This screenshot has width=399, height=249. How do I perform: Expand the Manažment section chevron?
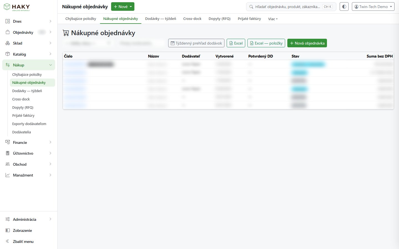(x=50, y=175)
